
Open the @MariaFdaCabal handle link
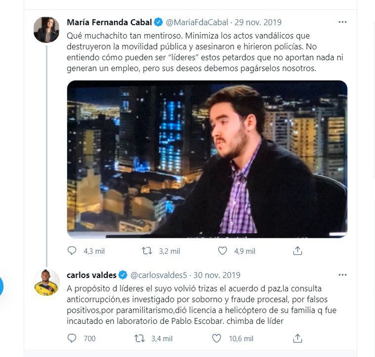pos(197,22)
